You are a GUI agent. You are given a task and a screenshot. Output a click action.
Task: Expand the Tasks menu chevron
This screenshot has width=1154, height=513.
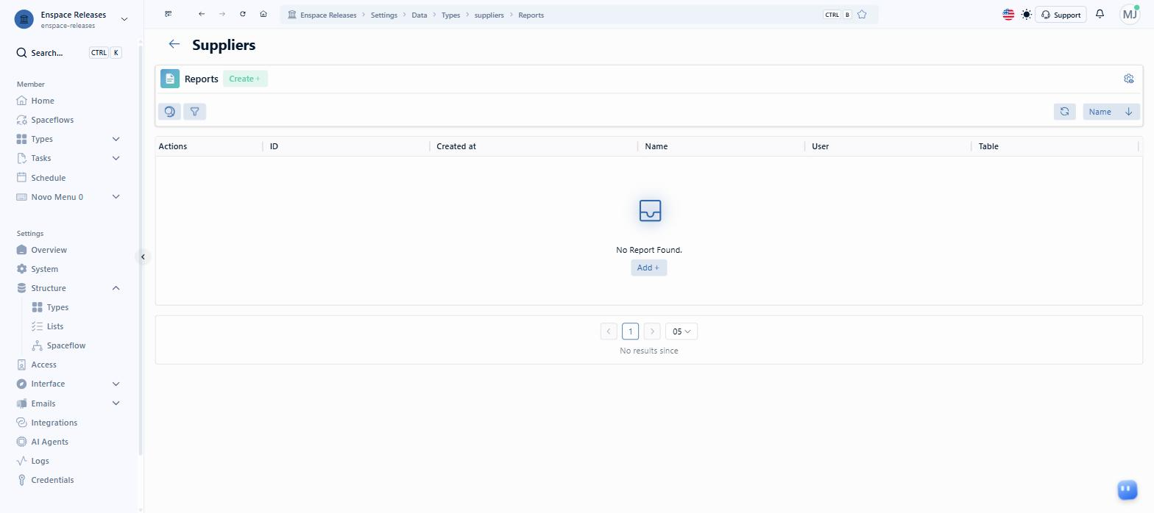click(x=116, y=158)
